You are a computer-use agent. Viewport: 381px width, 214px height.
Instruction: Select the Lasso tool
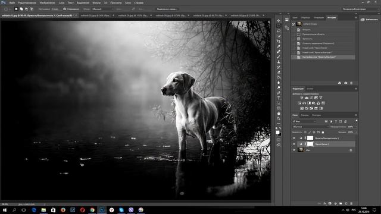point(279,31)
